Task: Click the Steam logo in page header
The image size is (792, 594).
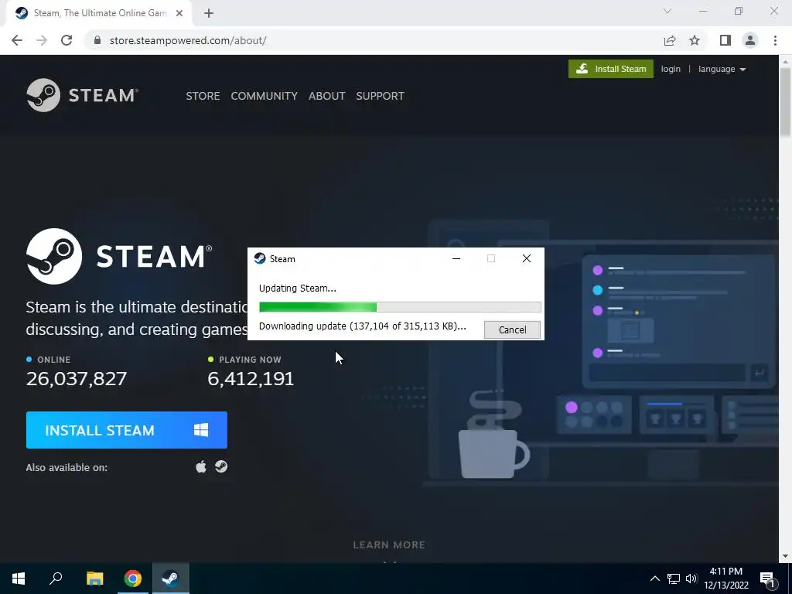Action: [x=82, y=95]
